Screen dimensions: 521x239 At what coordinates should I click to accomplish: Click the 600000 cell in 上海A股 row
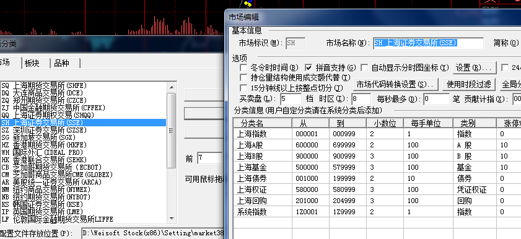[x=310, y=145]
